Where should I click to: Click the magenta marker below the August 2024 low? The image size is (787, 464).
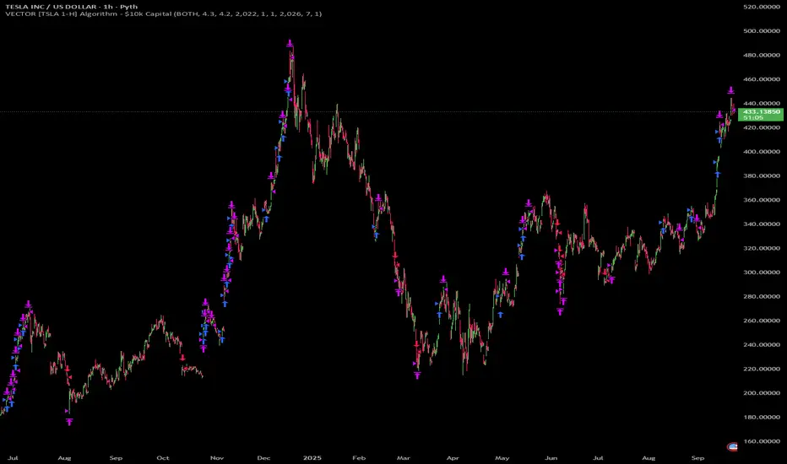tap(69, 422)
